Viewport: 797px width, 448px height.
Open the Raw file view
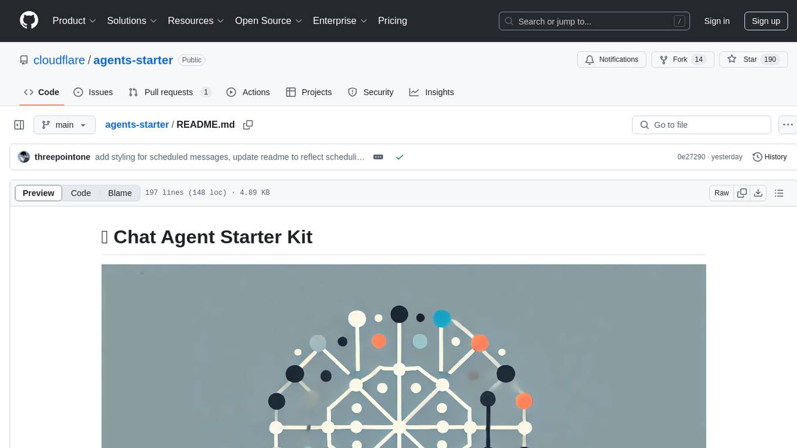tap(721, 193)
